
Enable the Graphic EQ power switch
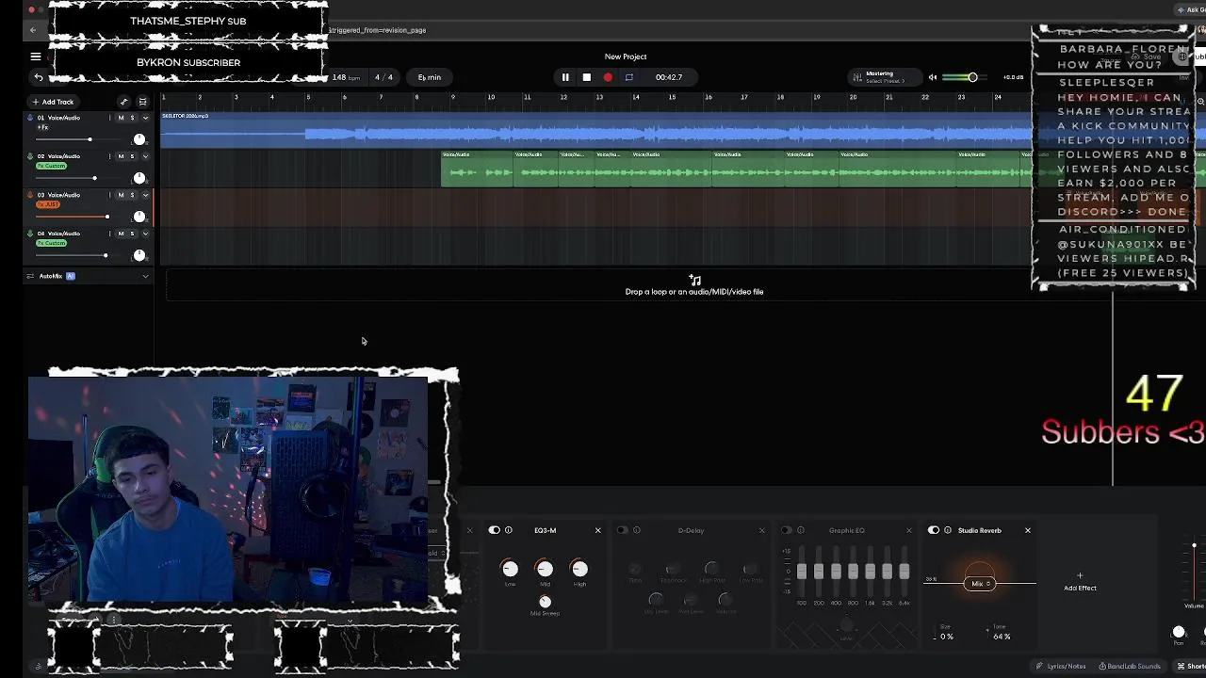click(x=787, y=530)
